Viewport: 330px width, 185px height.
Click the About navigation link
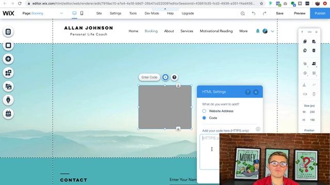169,31
